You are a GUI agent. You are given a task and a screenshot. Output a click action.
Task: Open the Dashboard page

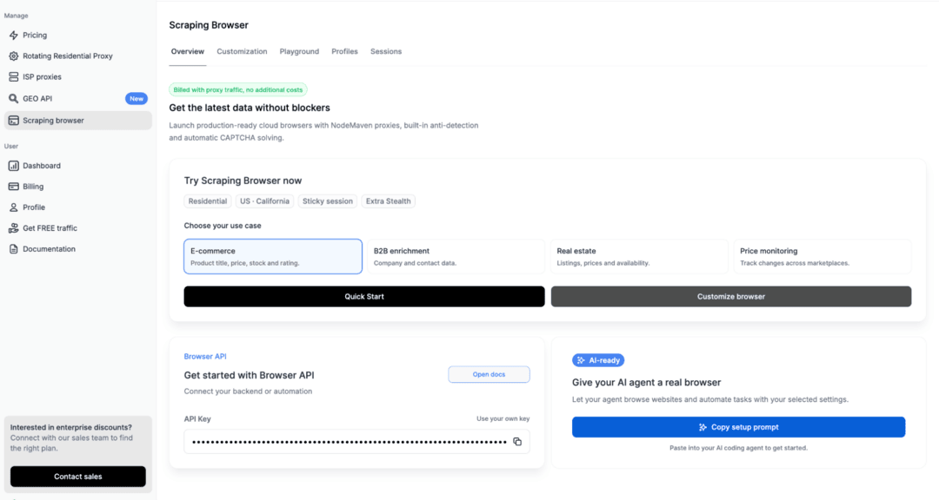tap(78, 166)
